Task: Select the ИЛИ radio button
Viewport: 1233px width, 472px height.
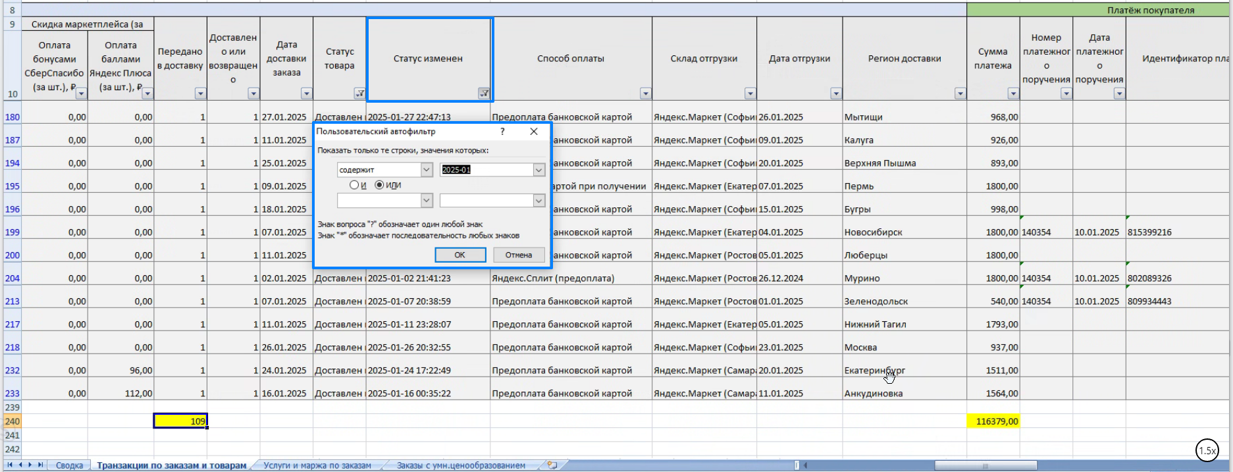Action: tap(379, 185)
